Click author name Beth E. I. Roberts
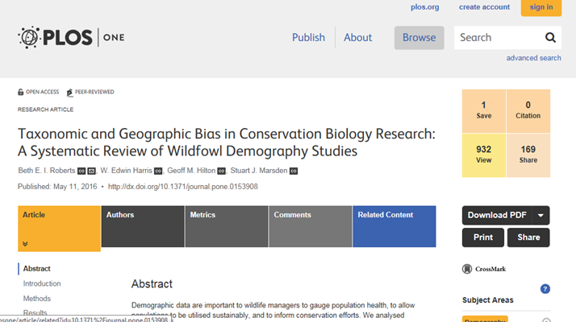Image resolution: width=576 pixels, height=322 pixels. (47, 171)
